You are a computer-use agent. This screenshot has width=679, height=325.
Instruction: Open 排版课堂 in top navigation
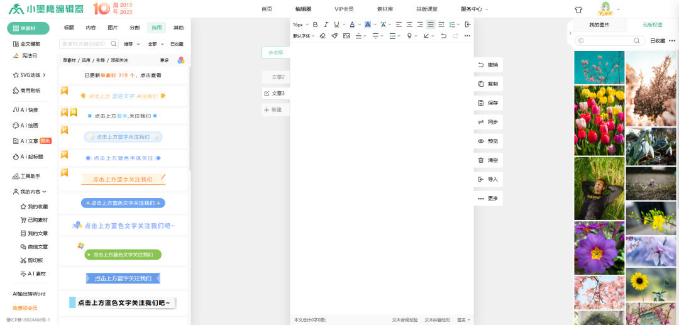click(426, 9)
